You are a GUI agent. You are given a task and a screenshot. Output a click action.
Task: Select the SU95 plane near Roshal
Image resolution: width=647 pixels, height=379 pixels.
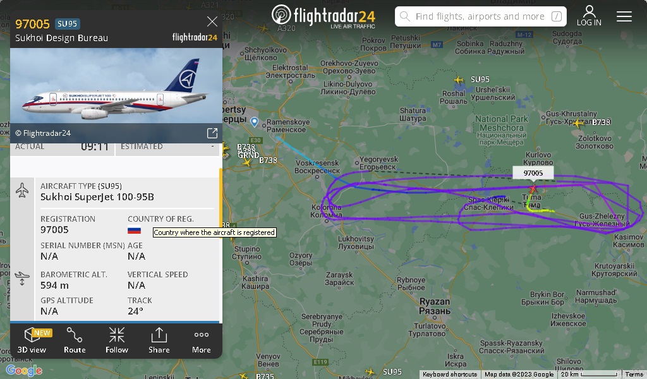pos(459,80)
